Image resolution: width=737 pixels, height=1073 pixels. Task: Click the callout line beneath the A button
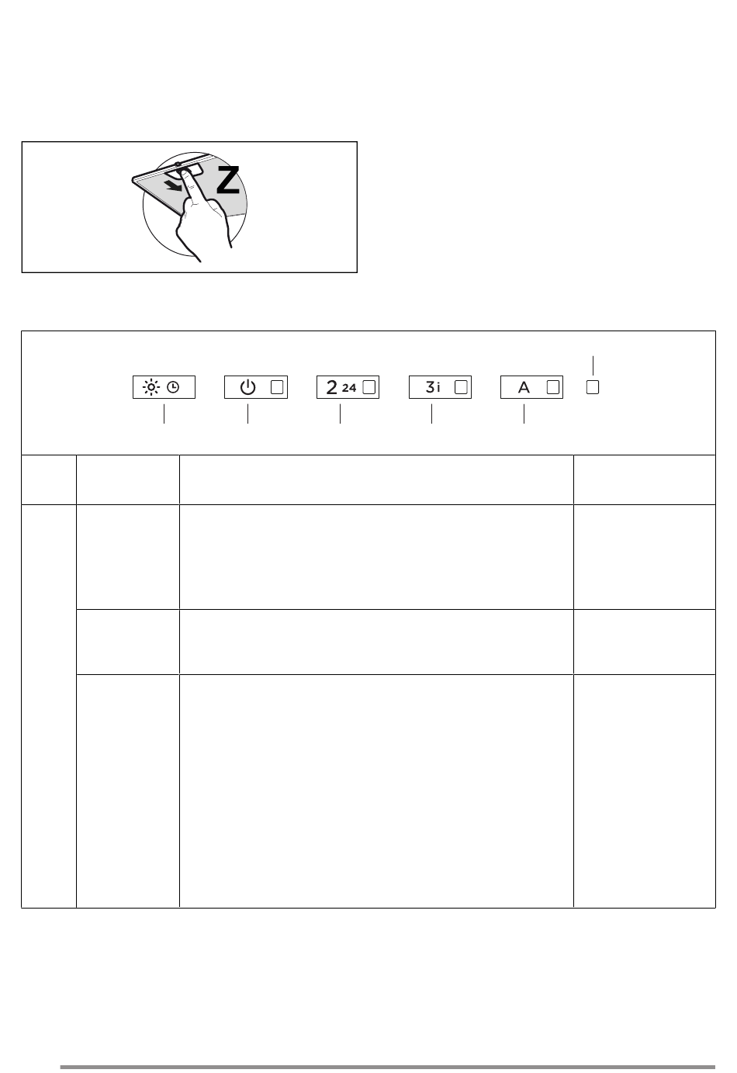524,414
